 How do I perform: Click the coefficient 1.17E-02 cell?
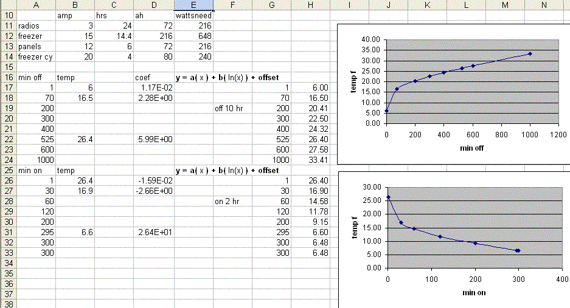[154, 87]
